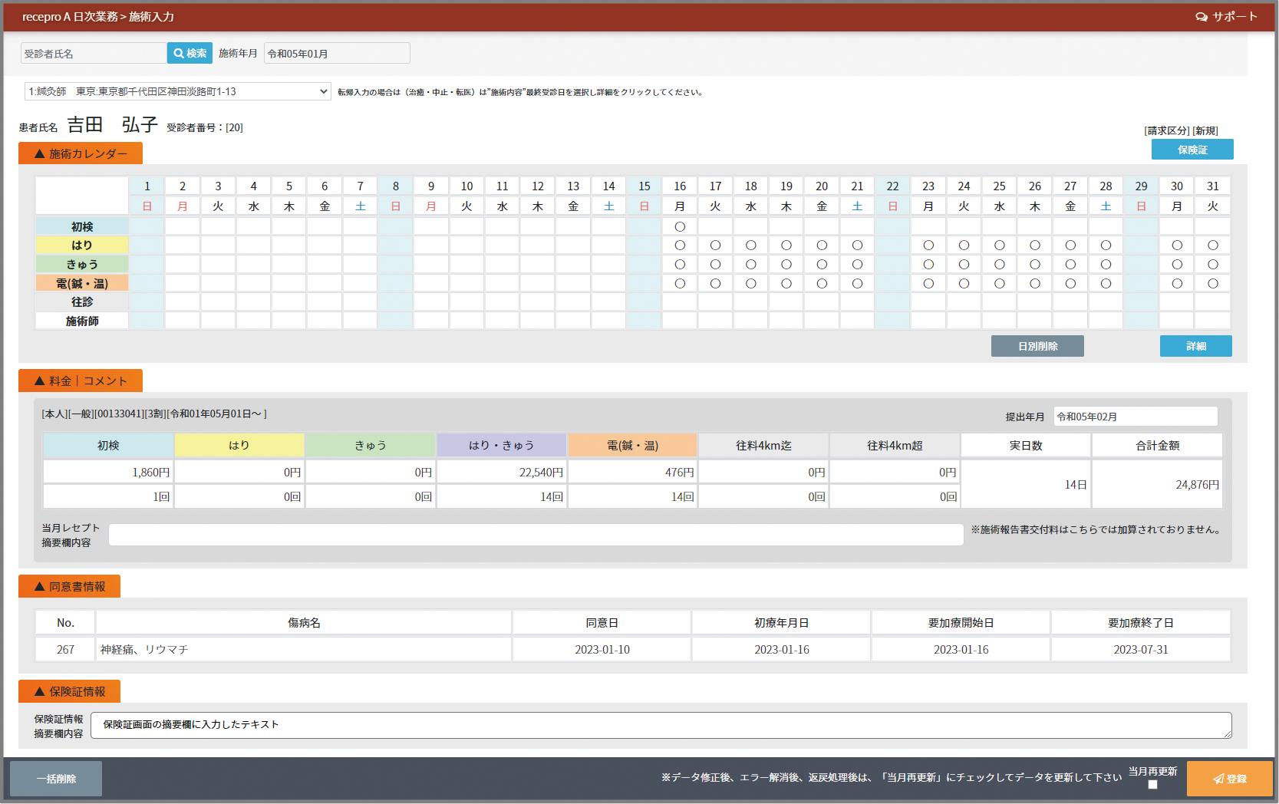The height and width of the screenshot is (804, 1279).
Task: Click the 日別削除 button
Action: coord(1037,346)
